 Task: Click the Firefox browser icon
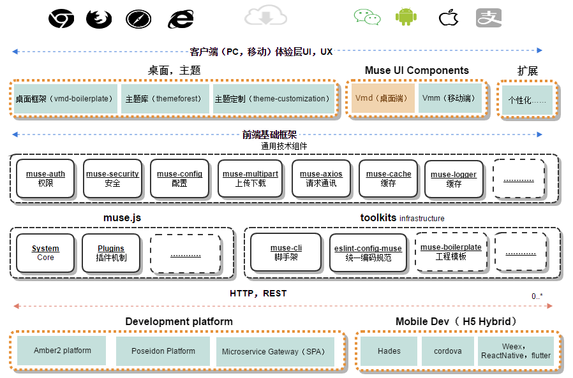98,18
